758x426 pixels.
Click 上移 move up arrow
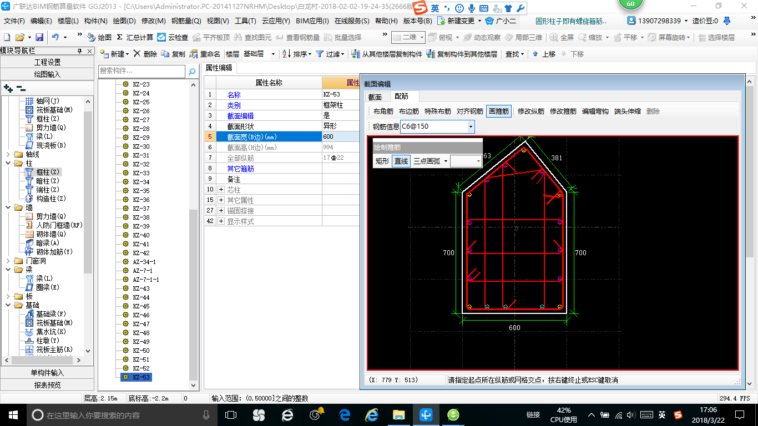coord(544,54)
